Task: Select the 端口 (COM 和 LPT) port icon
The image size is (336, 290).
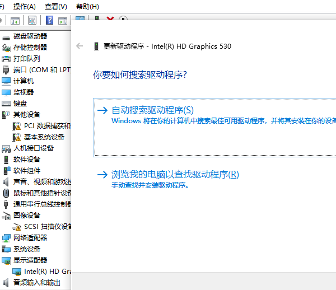Action: click(6, 70)
